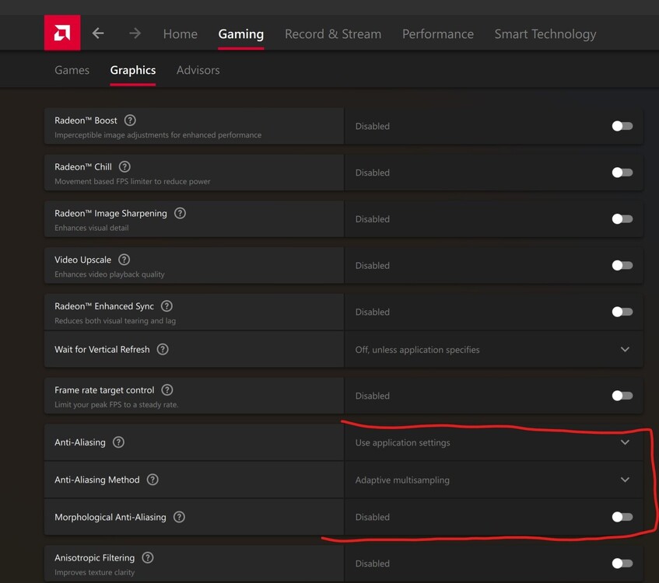
Task: Turn on Radeon Enhanced Sync switch
Action: pyautogui.click(x=622, y=312)
